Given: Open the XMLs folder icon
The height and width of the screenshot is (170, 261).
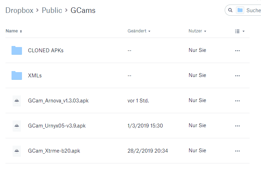Looking at the screenshot, I should pos(17,76).
